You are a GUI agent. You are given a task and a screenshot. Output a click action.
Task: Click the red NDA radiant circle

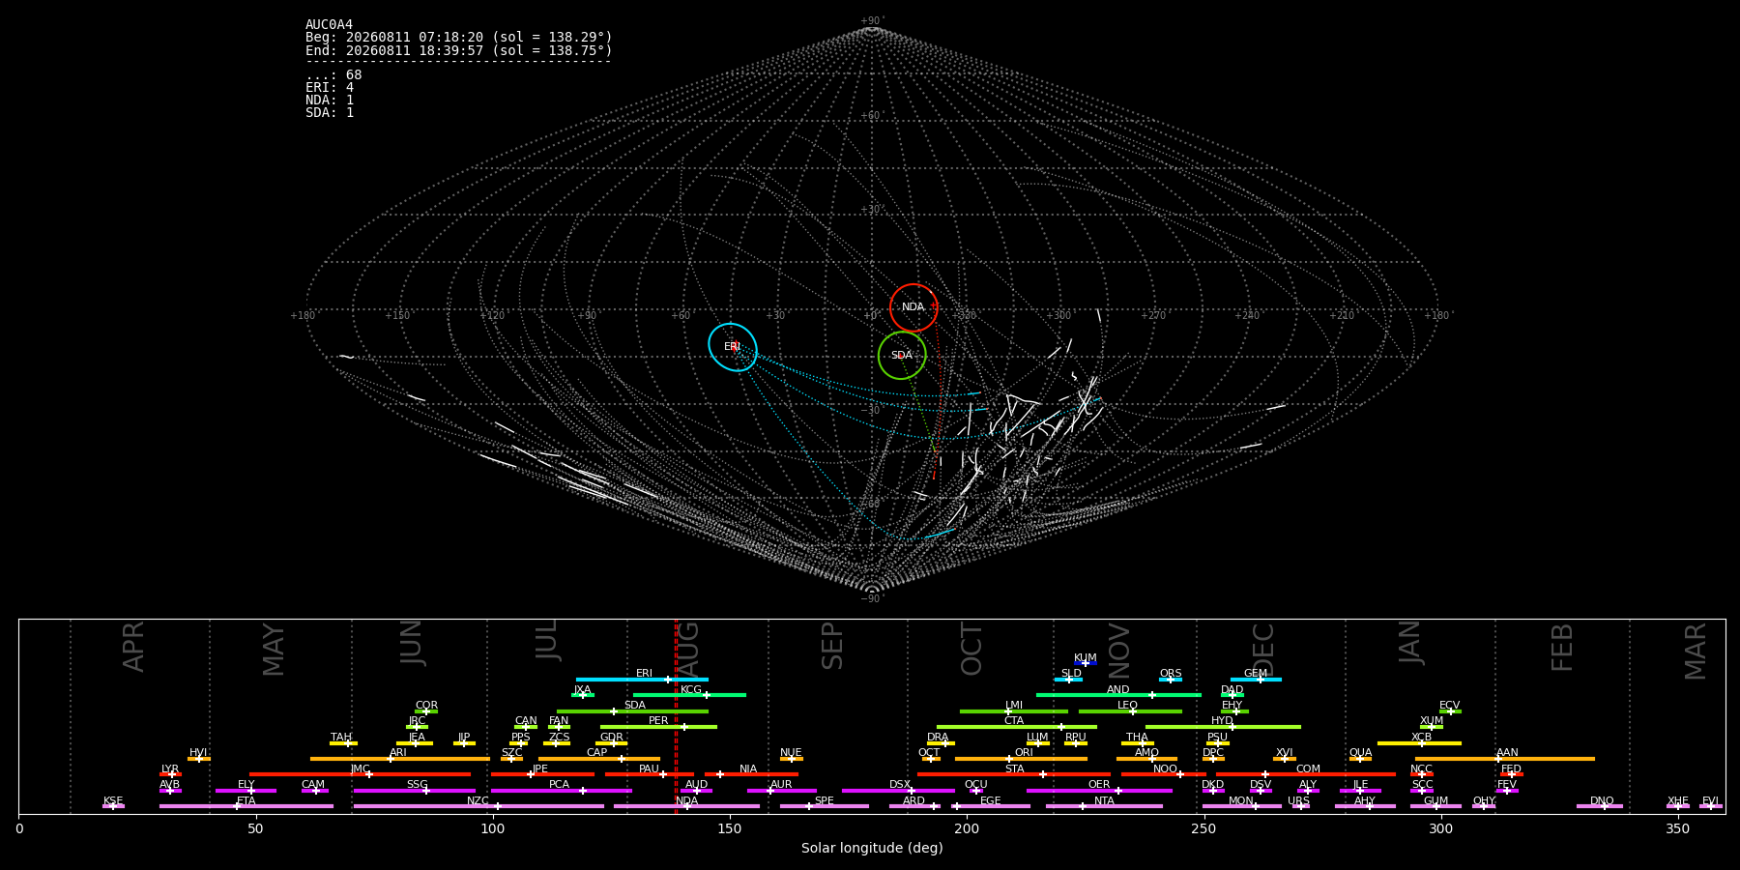[913, 307]
